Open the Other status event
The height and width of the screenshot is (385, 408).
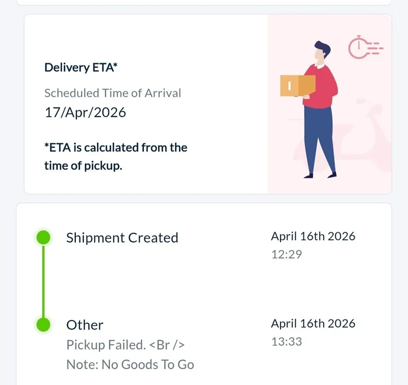click(x=85, y=325)
